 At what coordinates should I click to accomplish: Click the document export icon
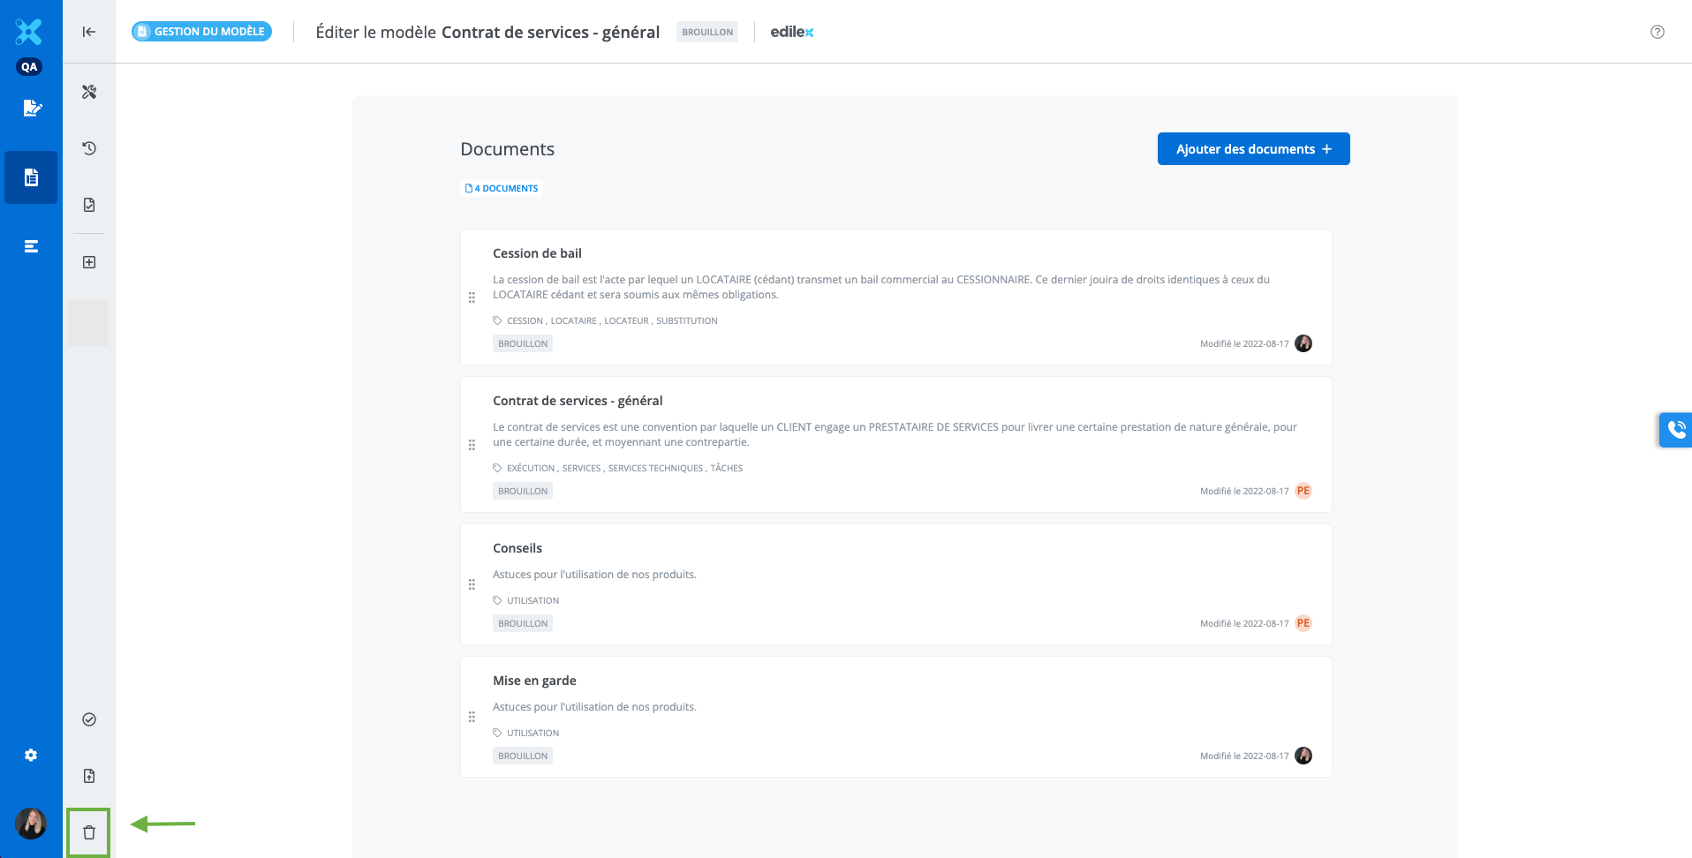pyautogui.click(x=89, y=776)
